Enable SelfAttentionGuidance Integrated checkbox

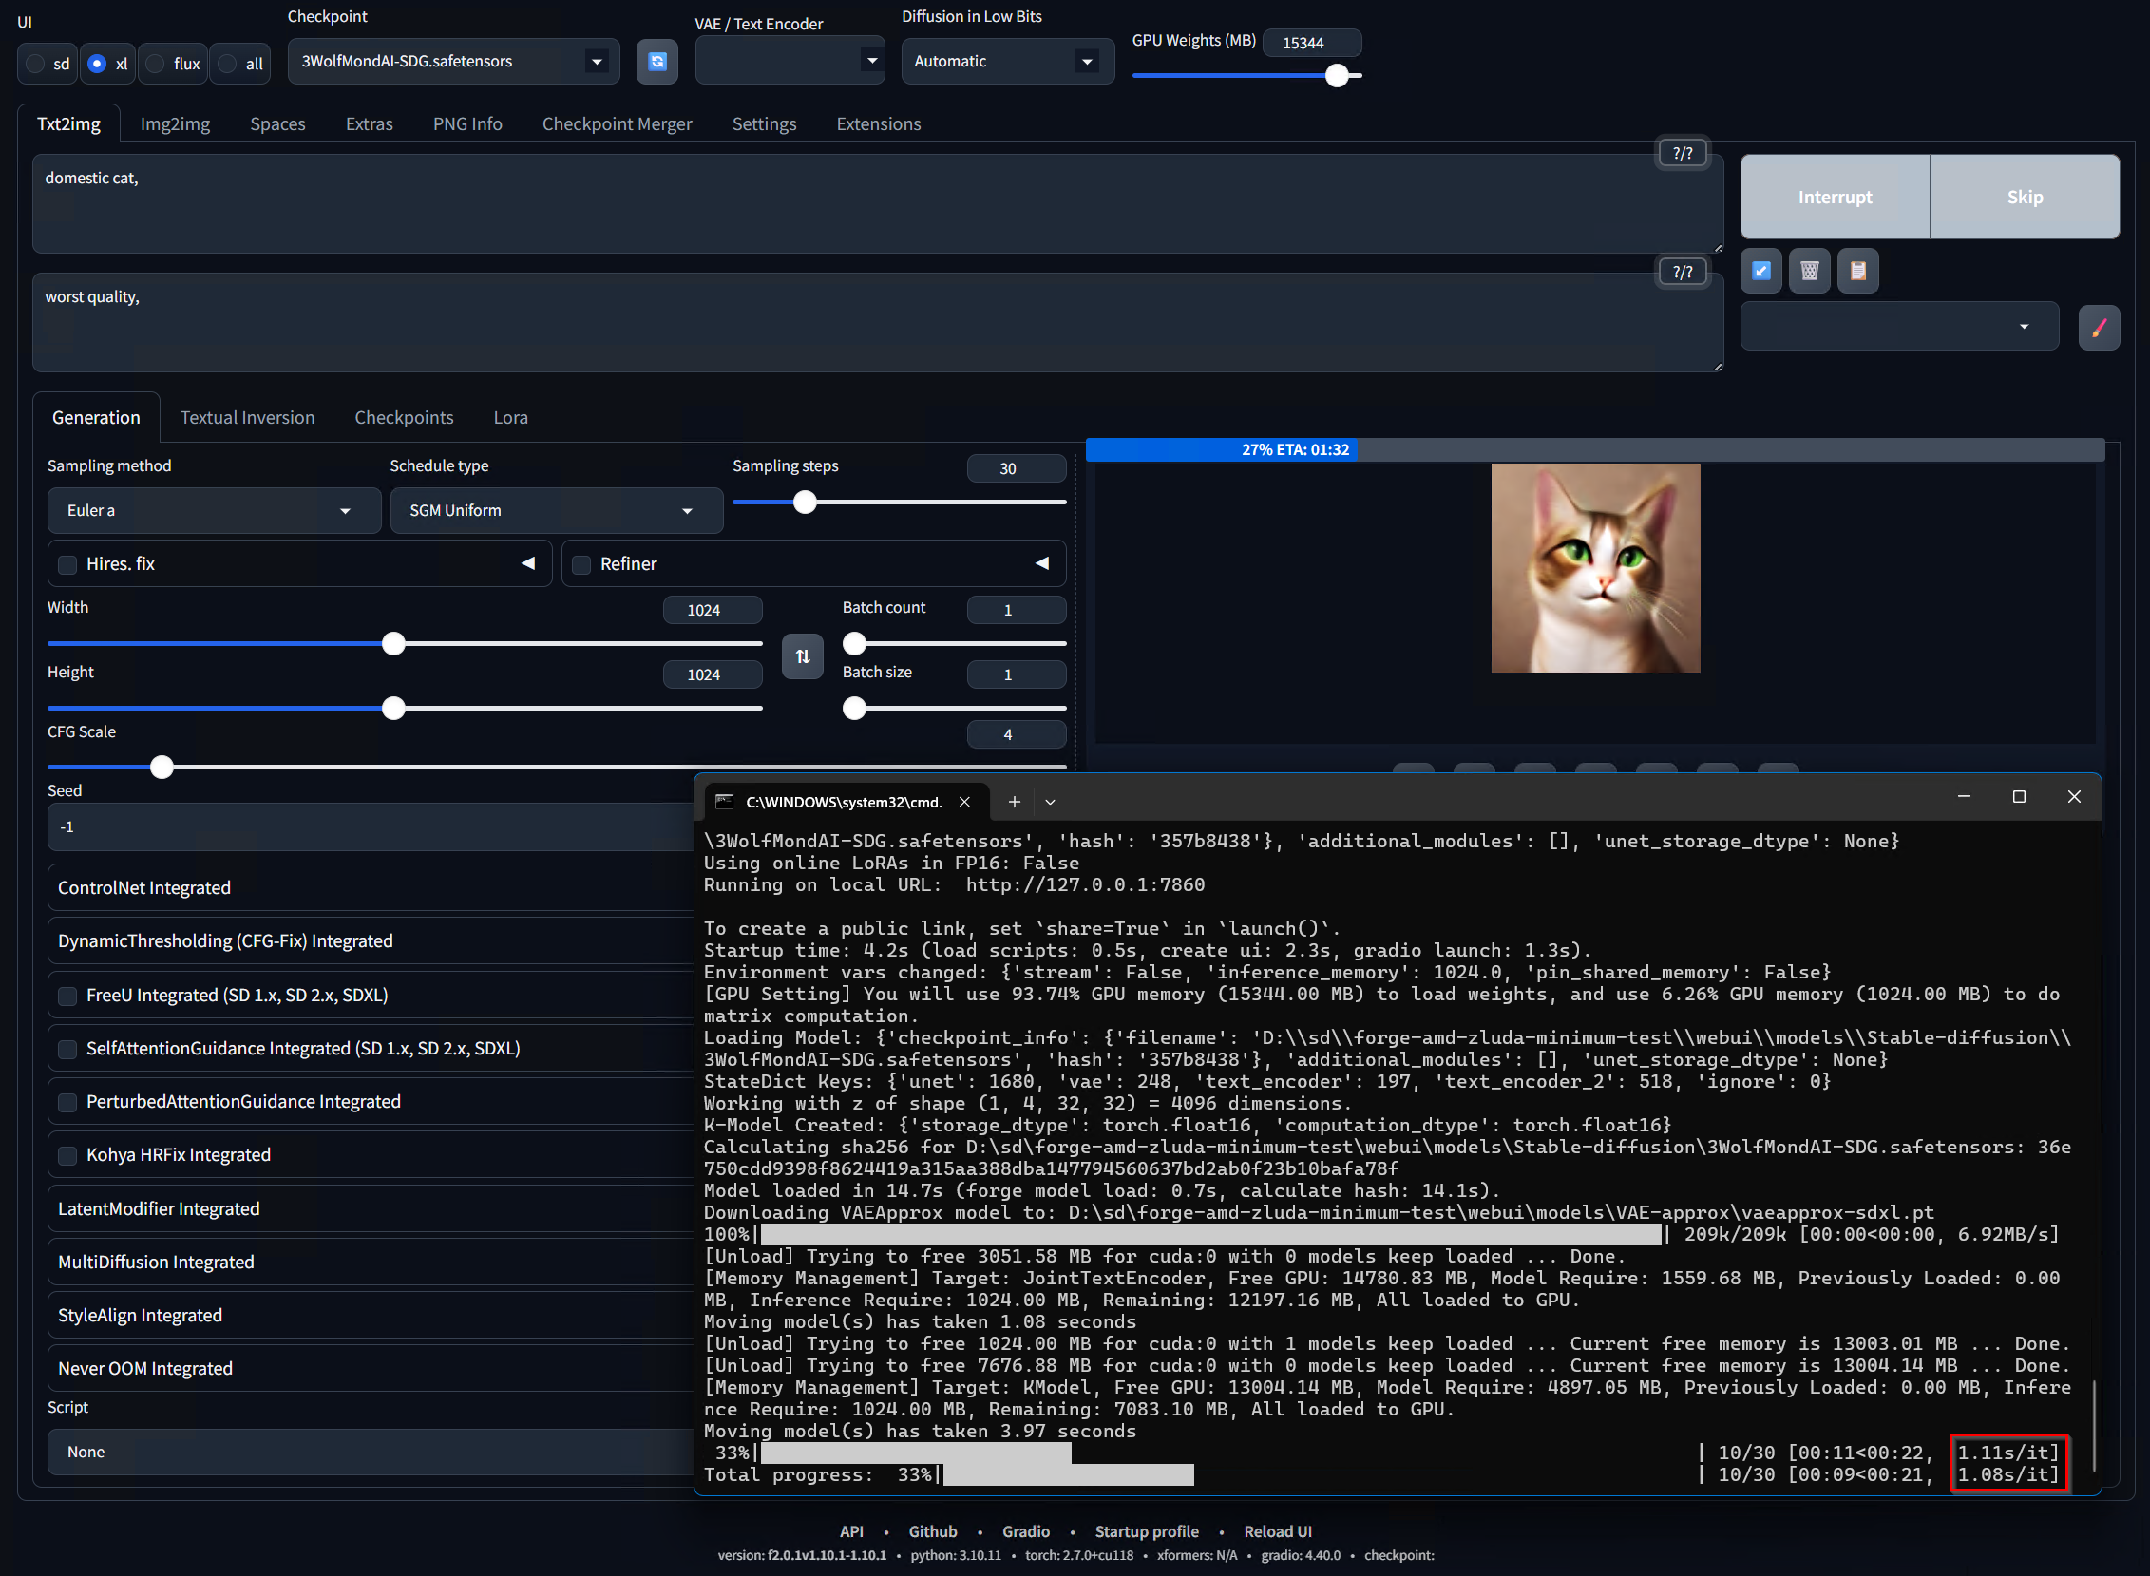[x=67, y=1050]
